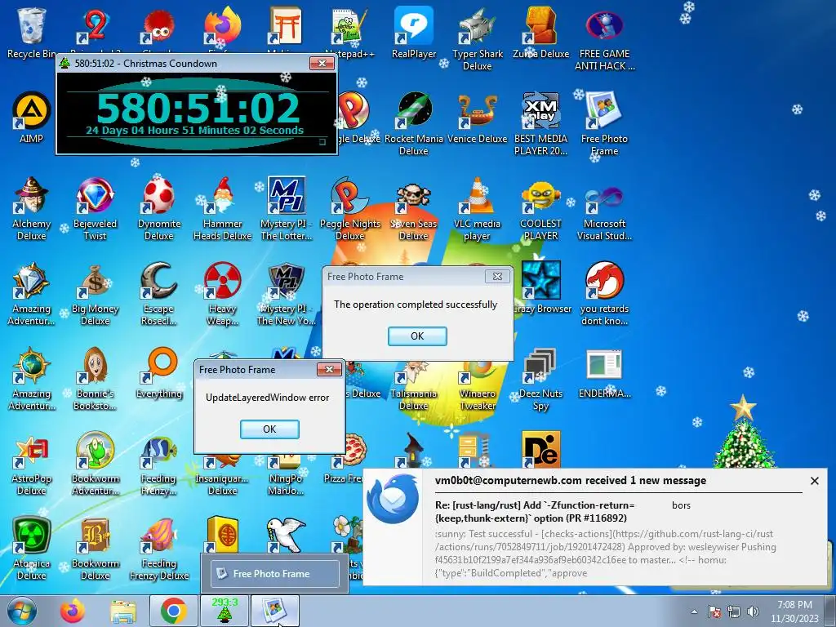The width and height of the screenshot is (836, 627).
Task: Open Atomica Deluxe desktop icon
Action: [31, 548]
